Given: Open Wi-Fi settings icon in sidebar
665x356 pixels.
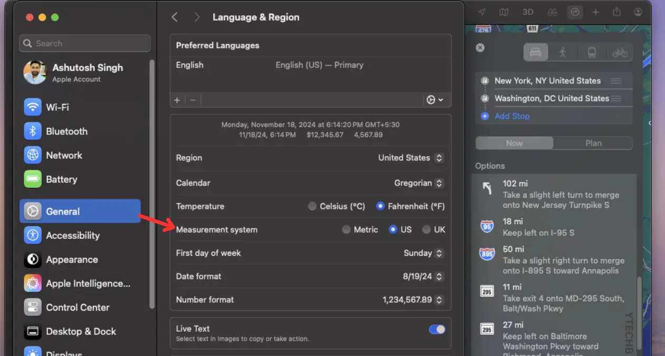Looking at the screenshot, I should (x=33, y=107).
